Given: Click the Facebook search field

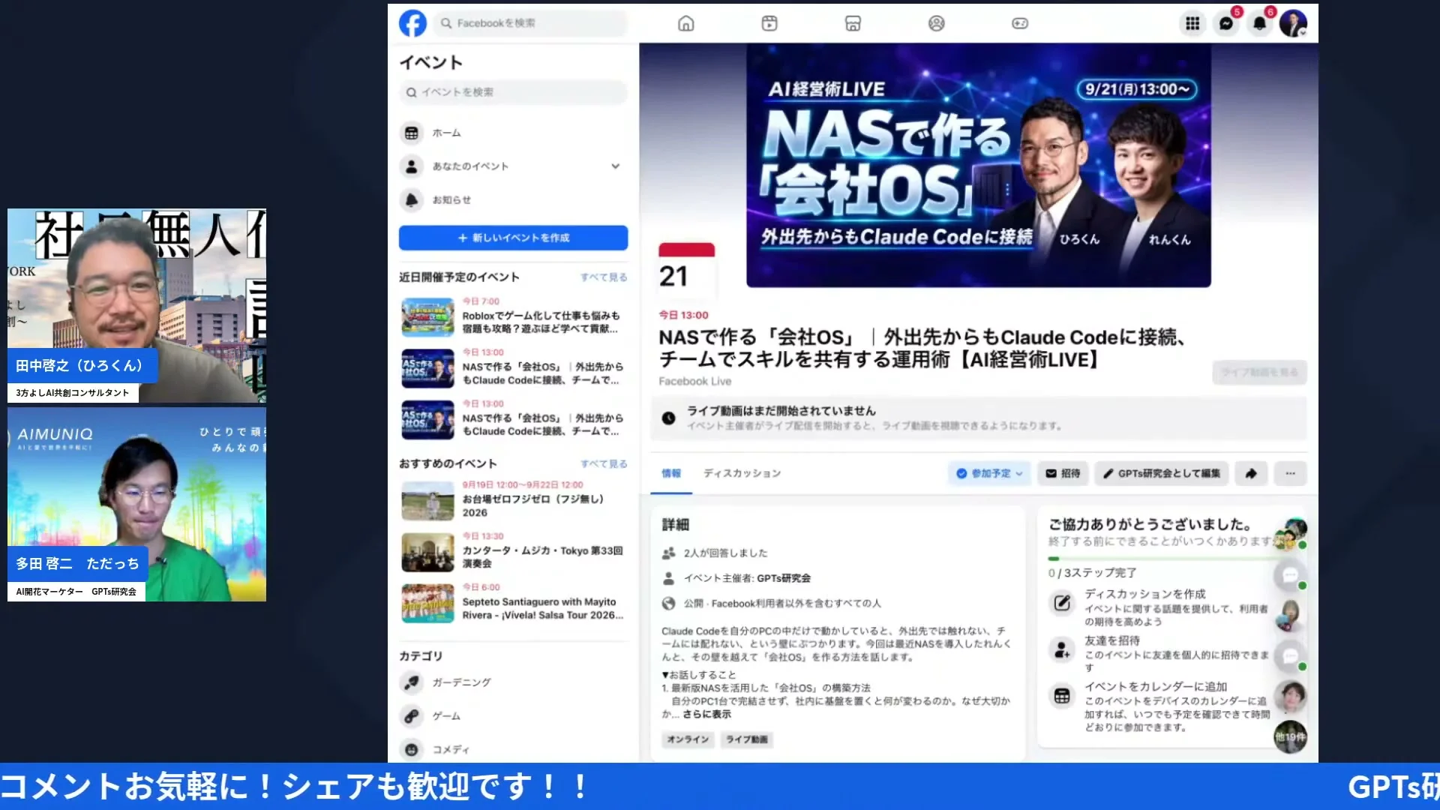Looking at the screenshot, I should (x=530, y=23).
